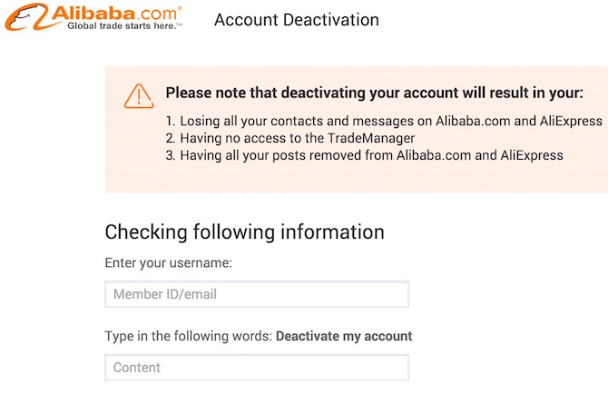Click the 'Enter your username:' label
The height and width of the screenshot is (394, 608).
pos(169,263)
